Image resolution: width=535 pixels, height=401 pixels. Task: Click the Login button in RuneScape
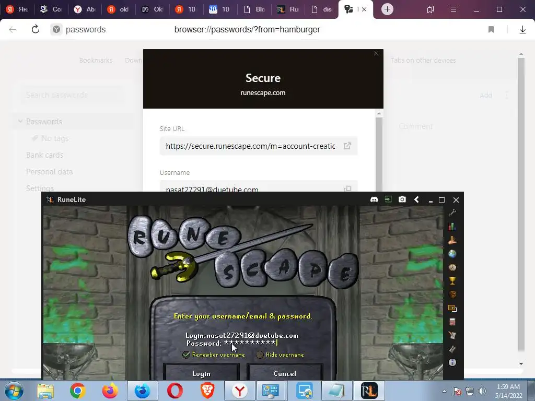tap(201, 373)
